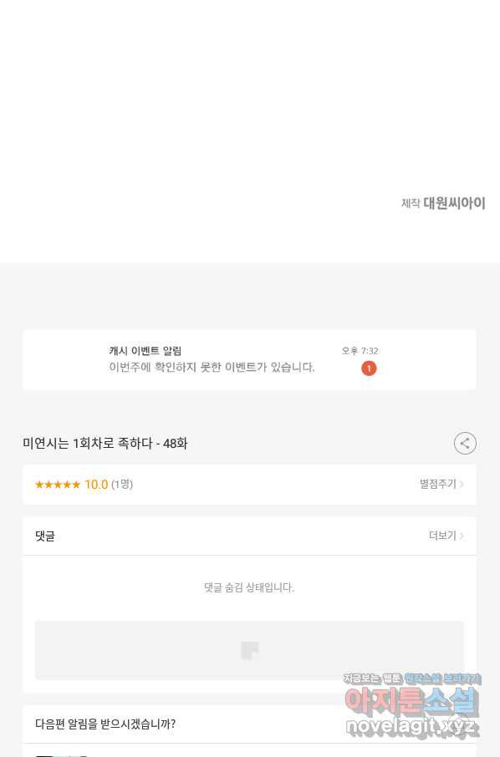
Task: Click the 대원씨아이 producer credit
Action: point(454,203)
